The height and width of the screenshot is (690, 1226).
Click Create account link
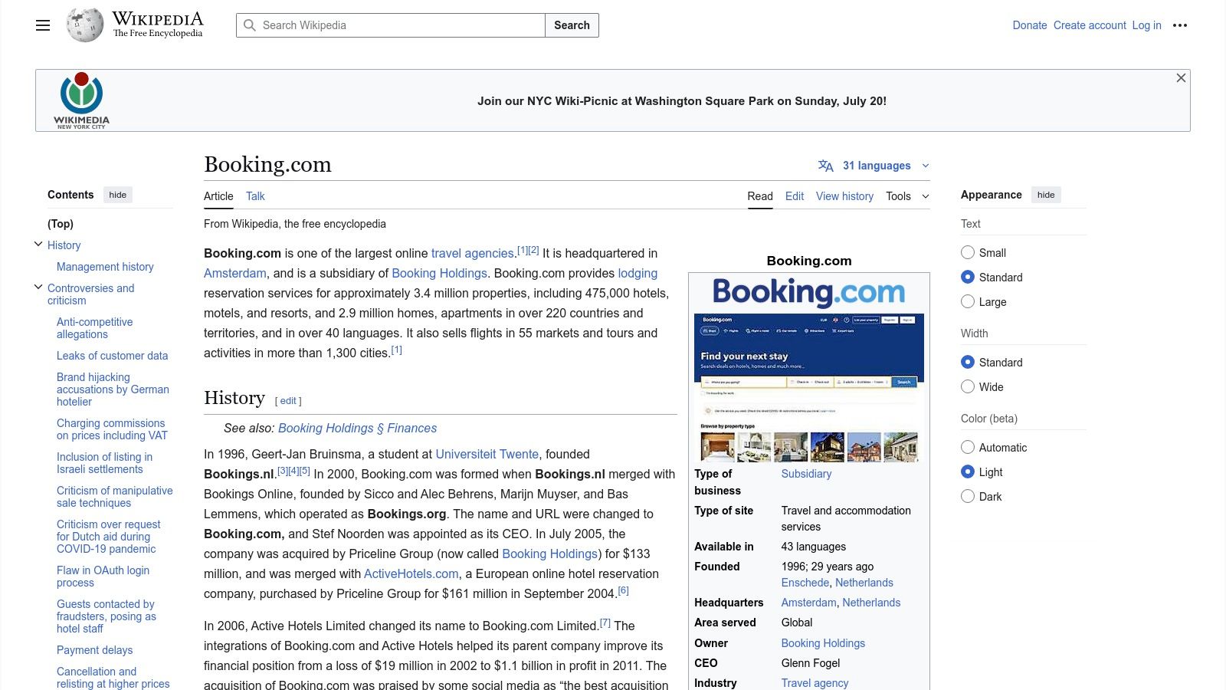(1090, 25)
